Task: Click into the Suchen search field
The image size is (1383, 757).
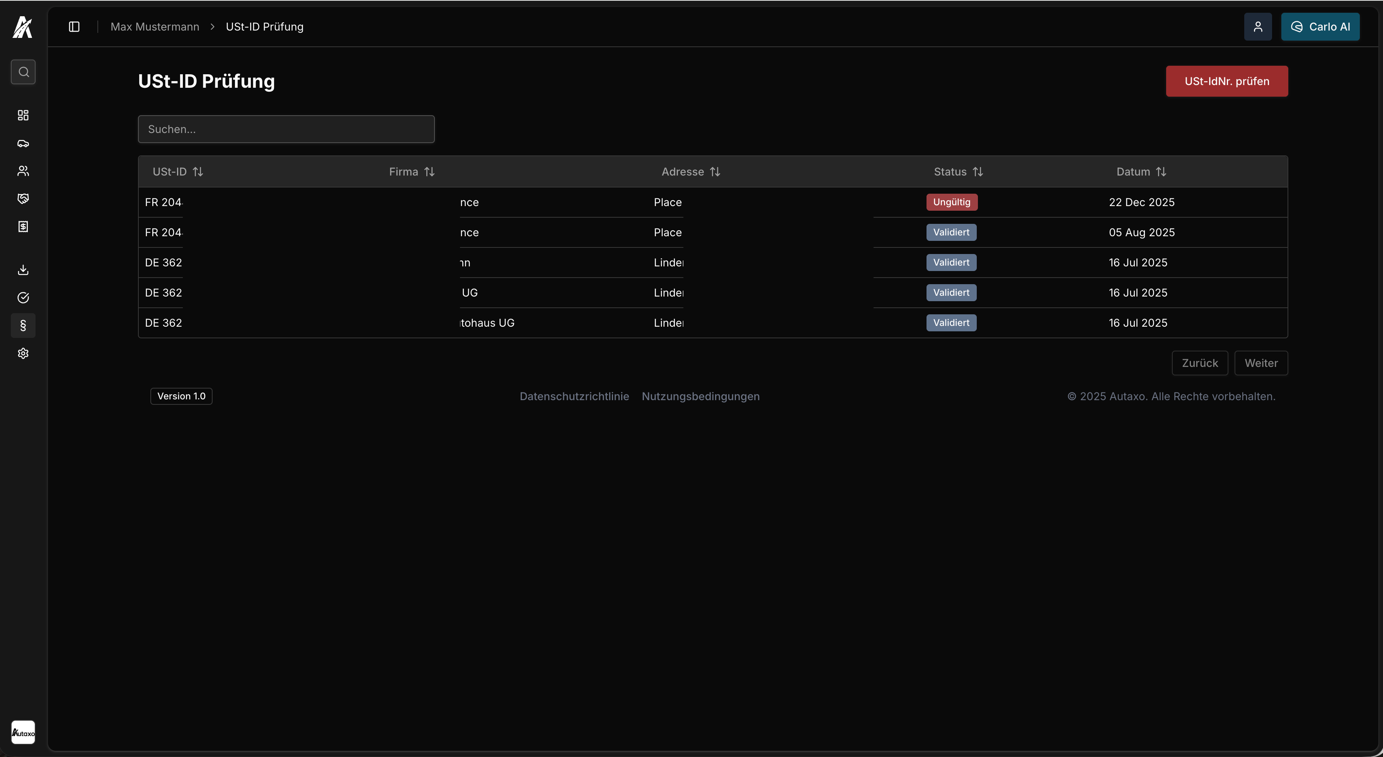Action: 286,129
